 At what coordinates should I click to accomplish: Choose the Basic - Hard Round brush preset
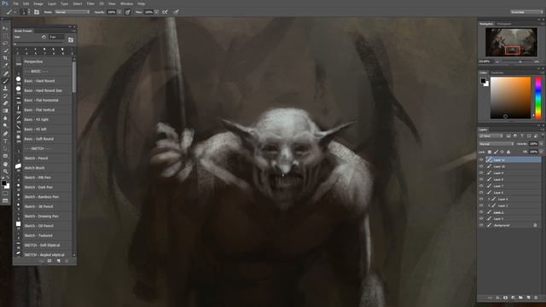point(44,81)
